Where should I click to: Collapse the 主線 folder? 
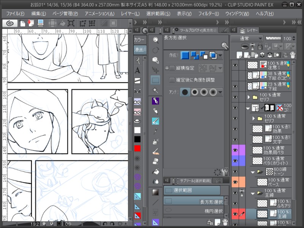pos(252,193)
